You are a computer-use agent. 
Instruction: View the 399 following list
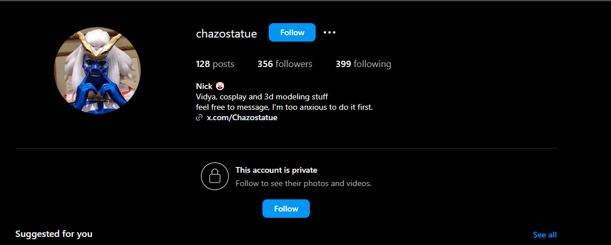coord(363,64)
